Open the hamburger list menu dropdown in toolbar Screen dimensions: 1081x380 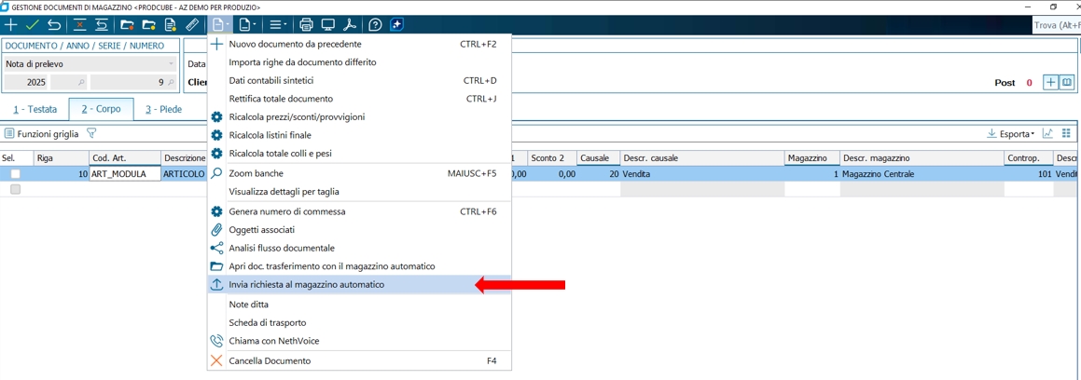[277, 25]
